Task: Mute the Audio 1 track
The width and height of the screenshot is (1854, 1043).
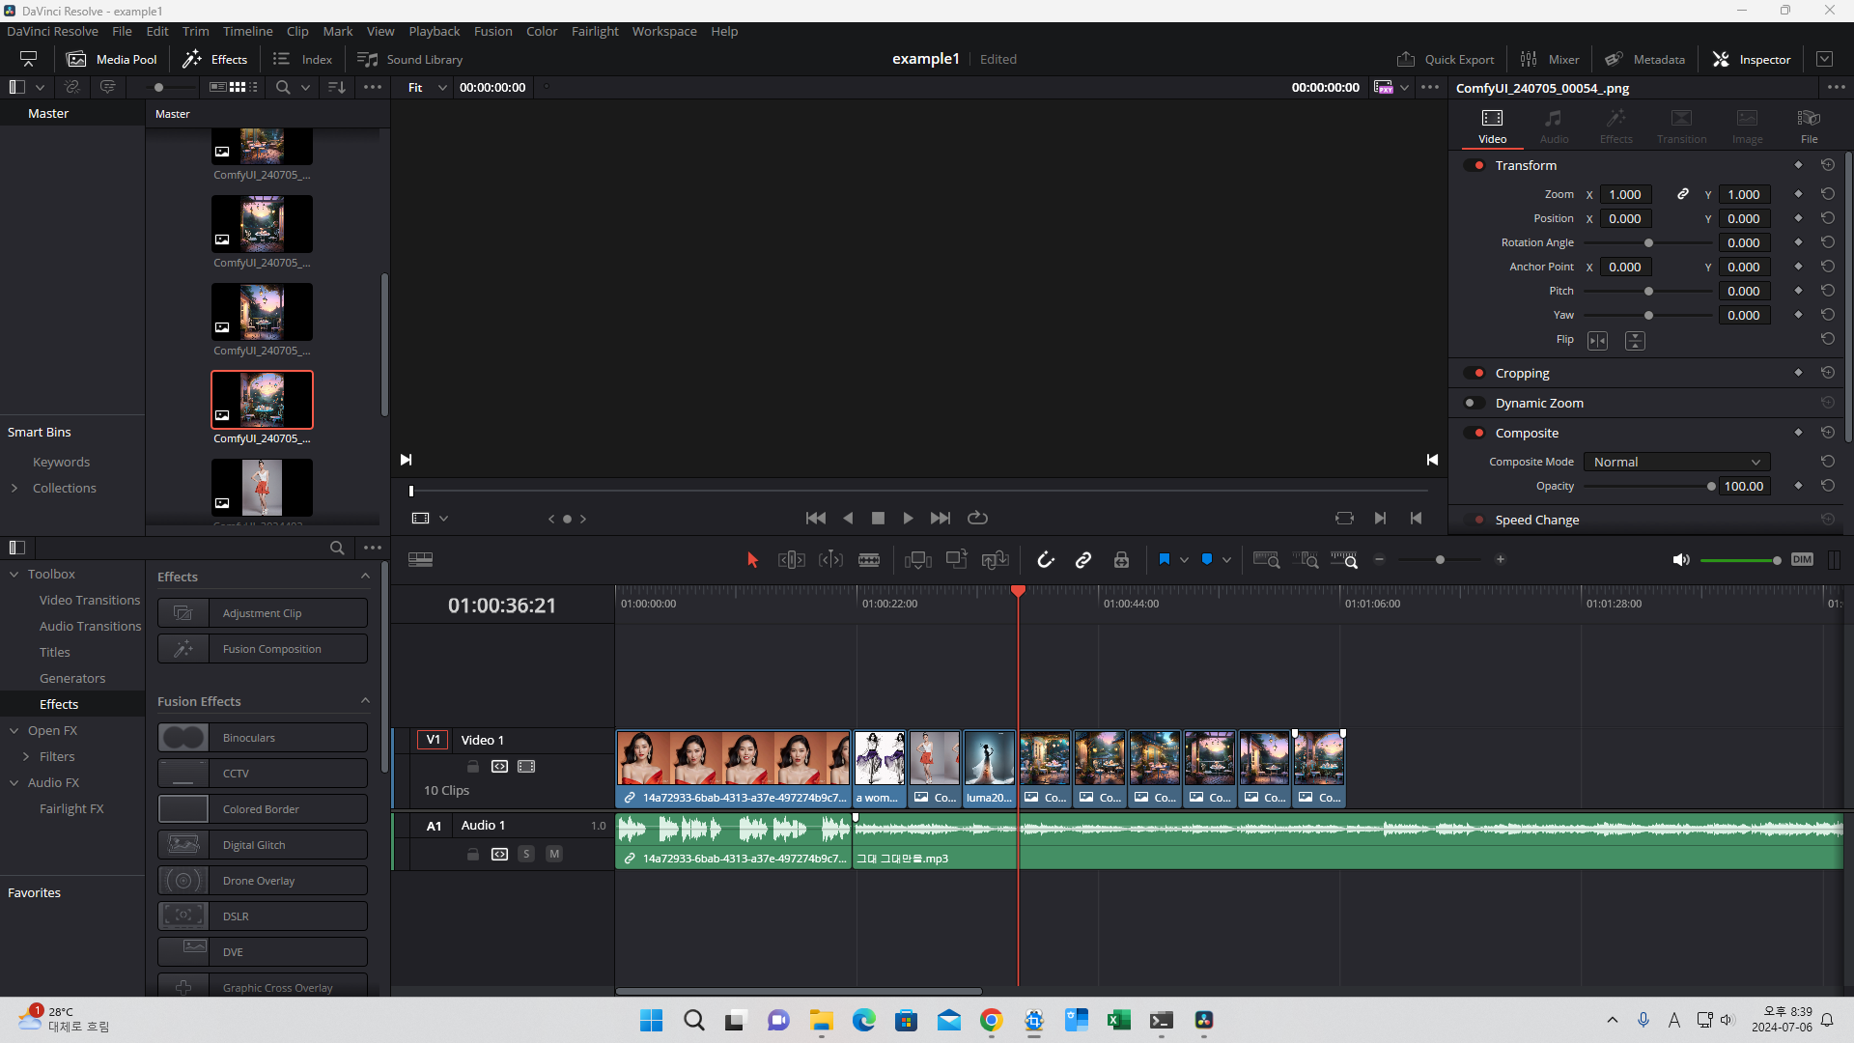Action: 554,854
